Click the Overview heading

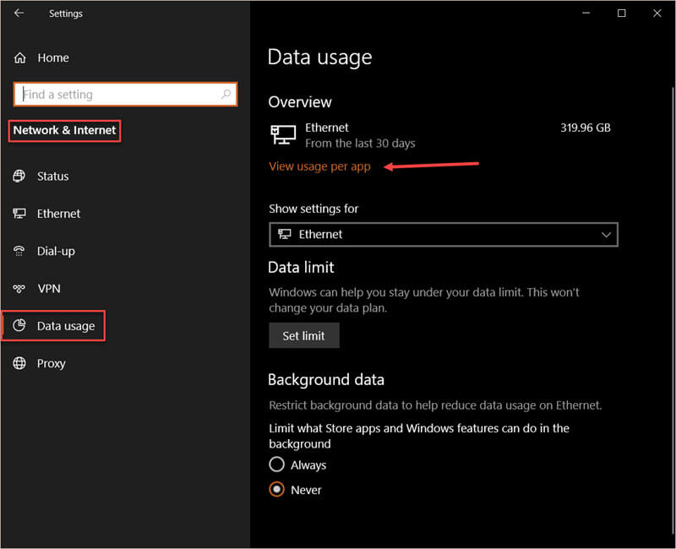click(300, 102)
